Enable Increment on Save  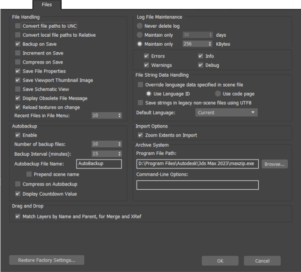point(18,53)
